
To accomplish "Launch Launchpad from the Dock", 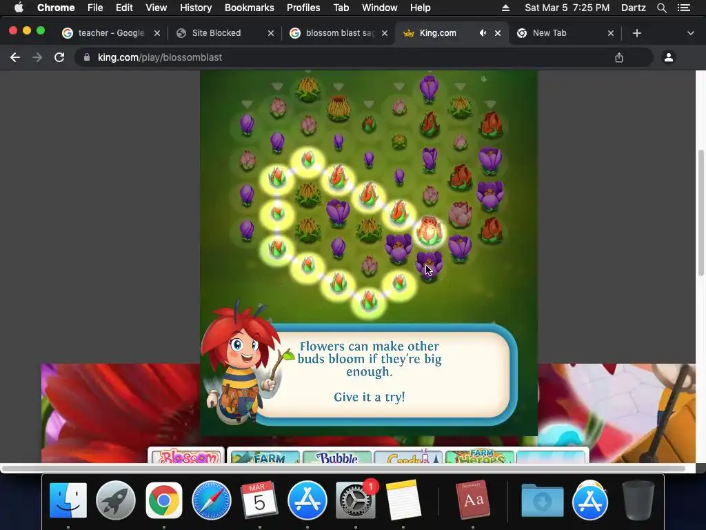I will (x=116, y=500).
